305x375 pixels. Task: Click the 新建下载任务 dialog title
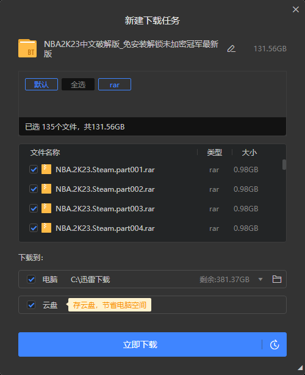[x=152, y=21]
